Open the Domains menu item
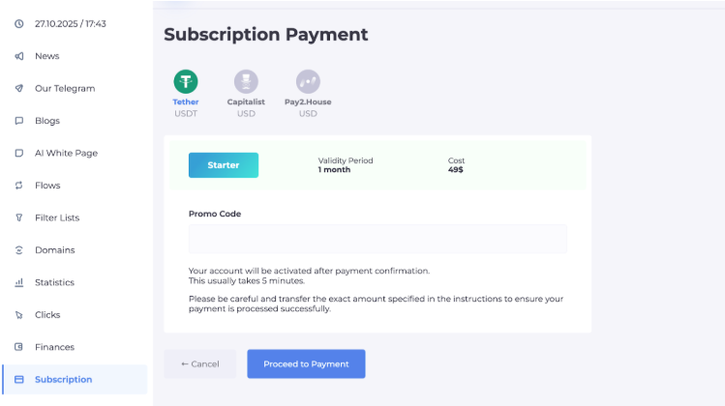 click(x=54, y=250)
